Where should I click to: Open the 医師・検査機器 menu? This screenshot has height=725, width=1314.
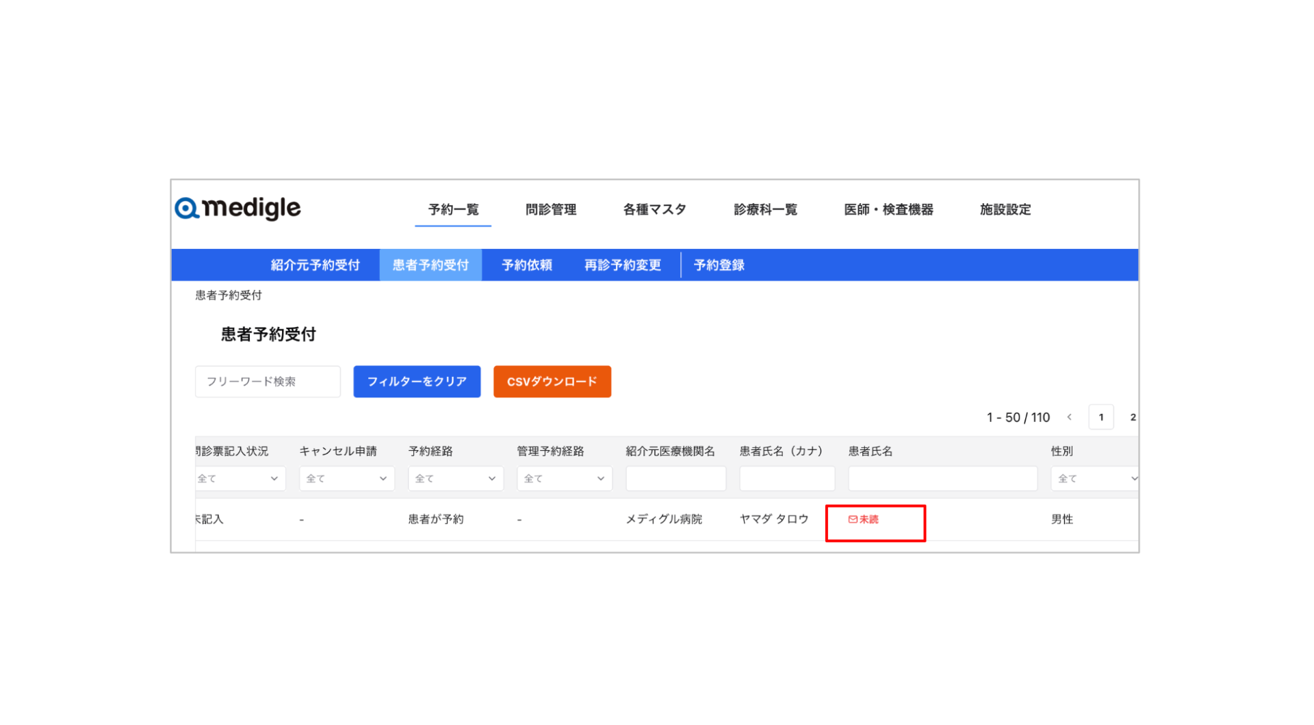(888, 209)
